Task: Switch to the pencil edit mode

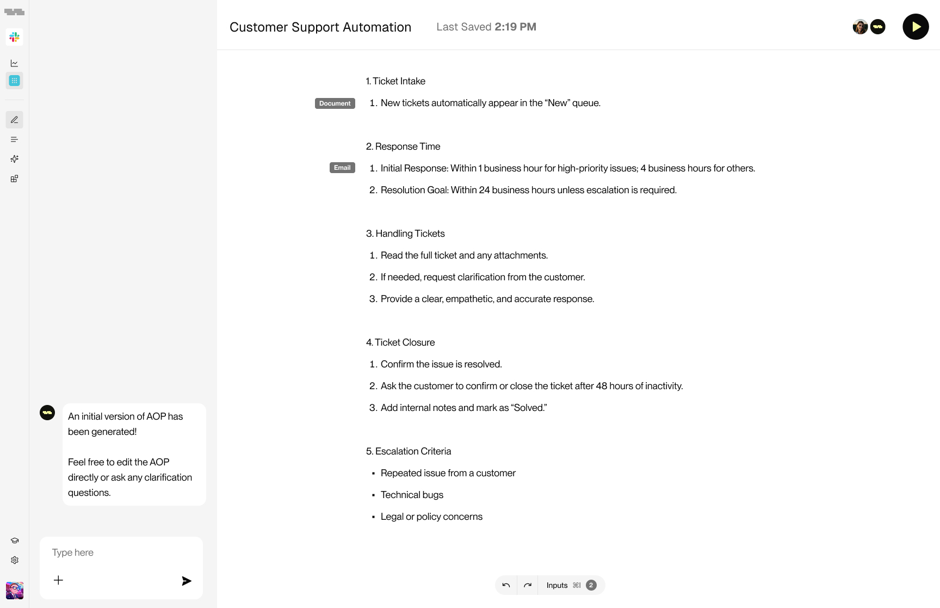Action: [x=15, y=120]
